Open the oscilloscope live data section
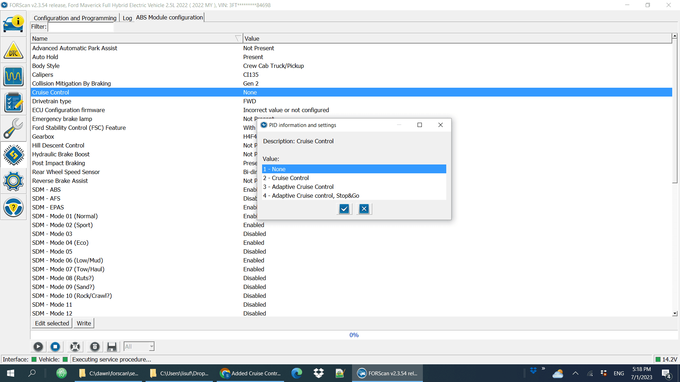This screenshot has width=680, height=382. pos(13,76)
